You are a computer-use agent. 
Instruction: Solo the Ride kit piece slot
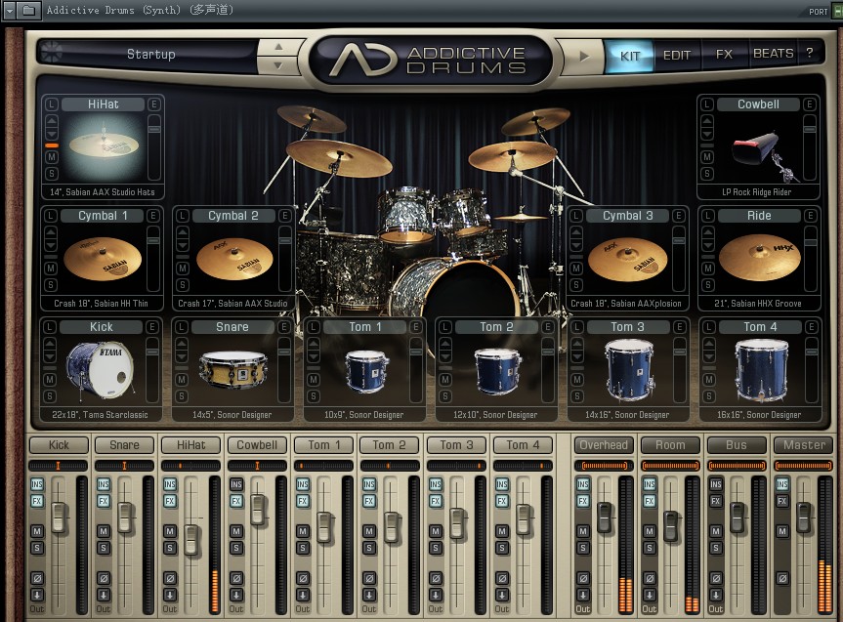(708, 285)
